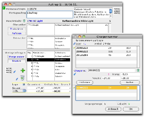The width and height of the screenshot is (148, 119).
Task: Select the highlighted position 2 Bodenplatte row
Action: tap(49, 59)
